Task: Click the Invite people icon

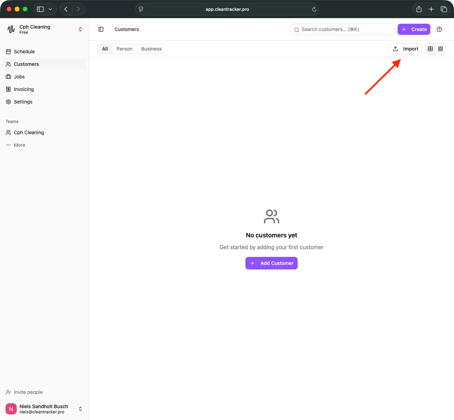Action: pyautogui.click(x=8, y=392)
